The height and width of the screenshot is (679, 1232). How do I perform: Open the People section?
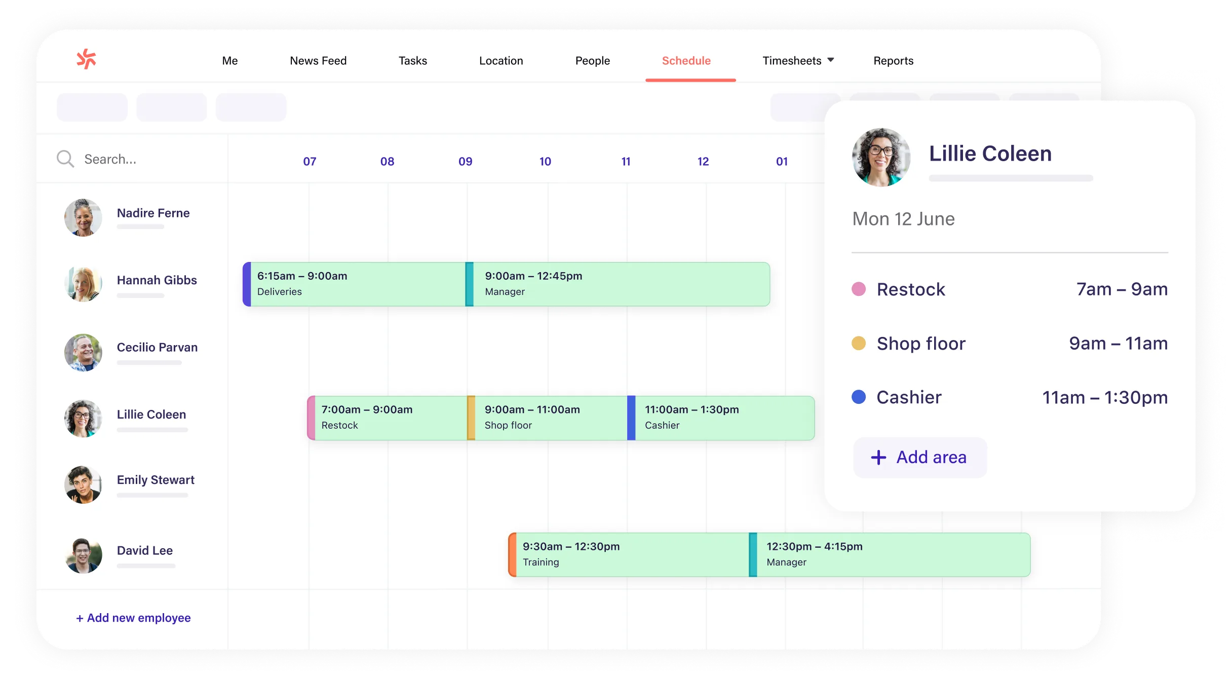pyautogui.click(x=592, y=60)
